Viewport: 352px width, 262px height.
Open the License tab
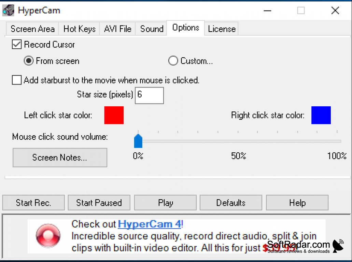[x=222, y=29]
